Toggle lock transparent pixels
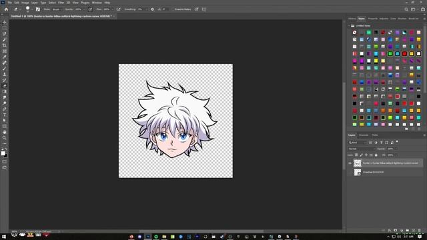This screenshot has width=427, height=240. click(x=356, y=155)
